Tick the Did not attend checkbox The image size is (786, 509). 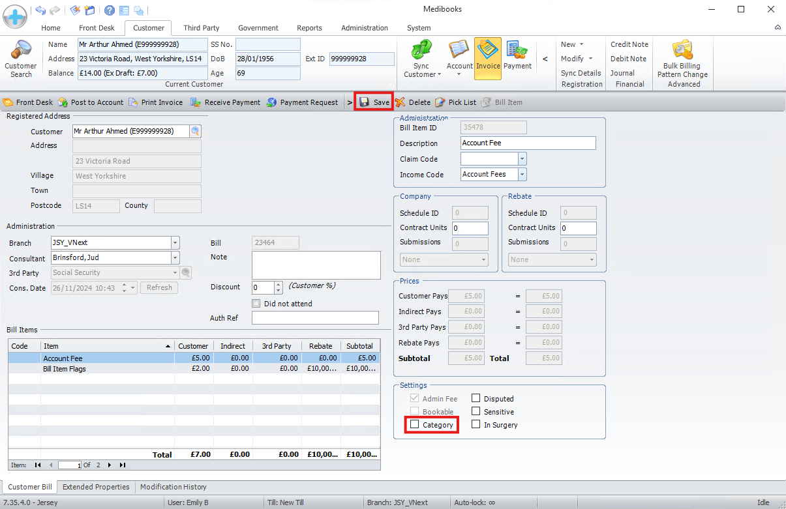[256, 304]
